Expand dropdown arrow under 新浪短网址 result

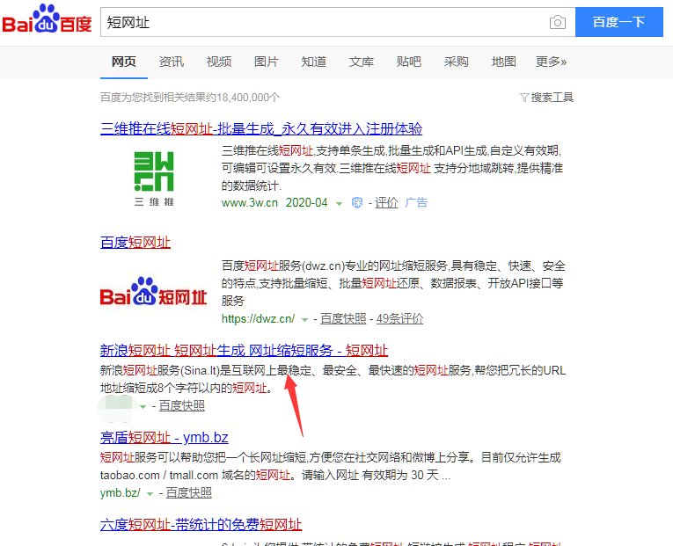click(x=143, y=406)
